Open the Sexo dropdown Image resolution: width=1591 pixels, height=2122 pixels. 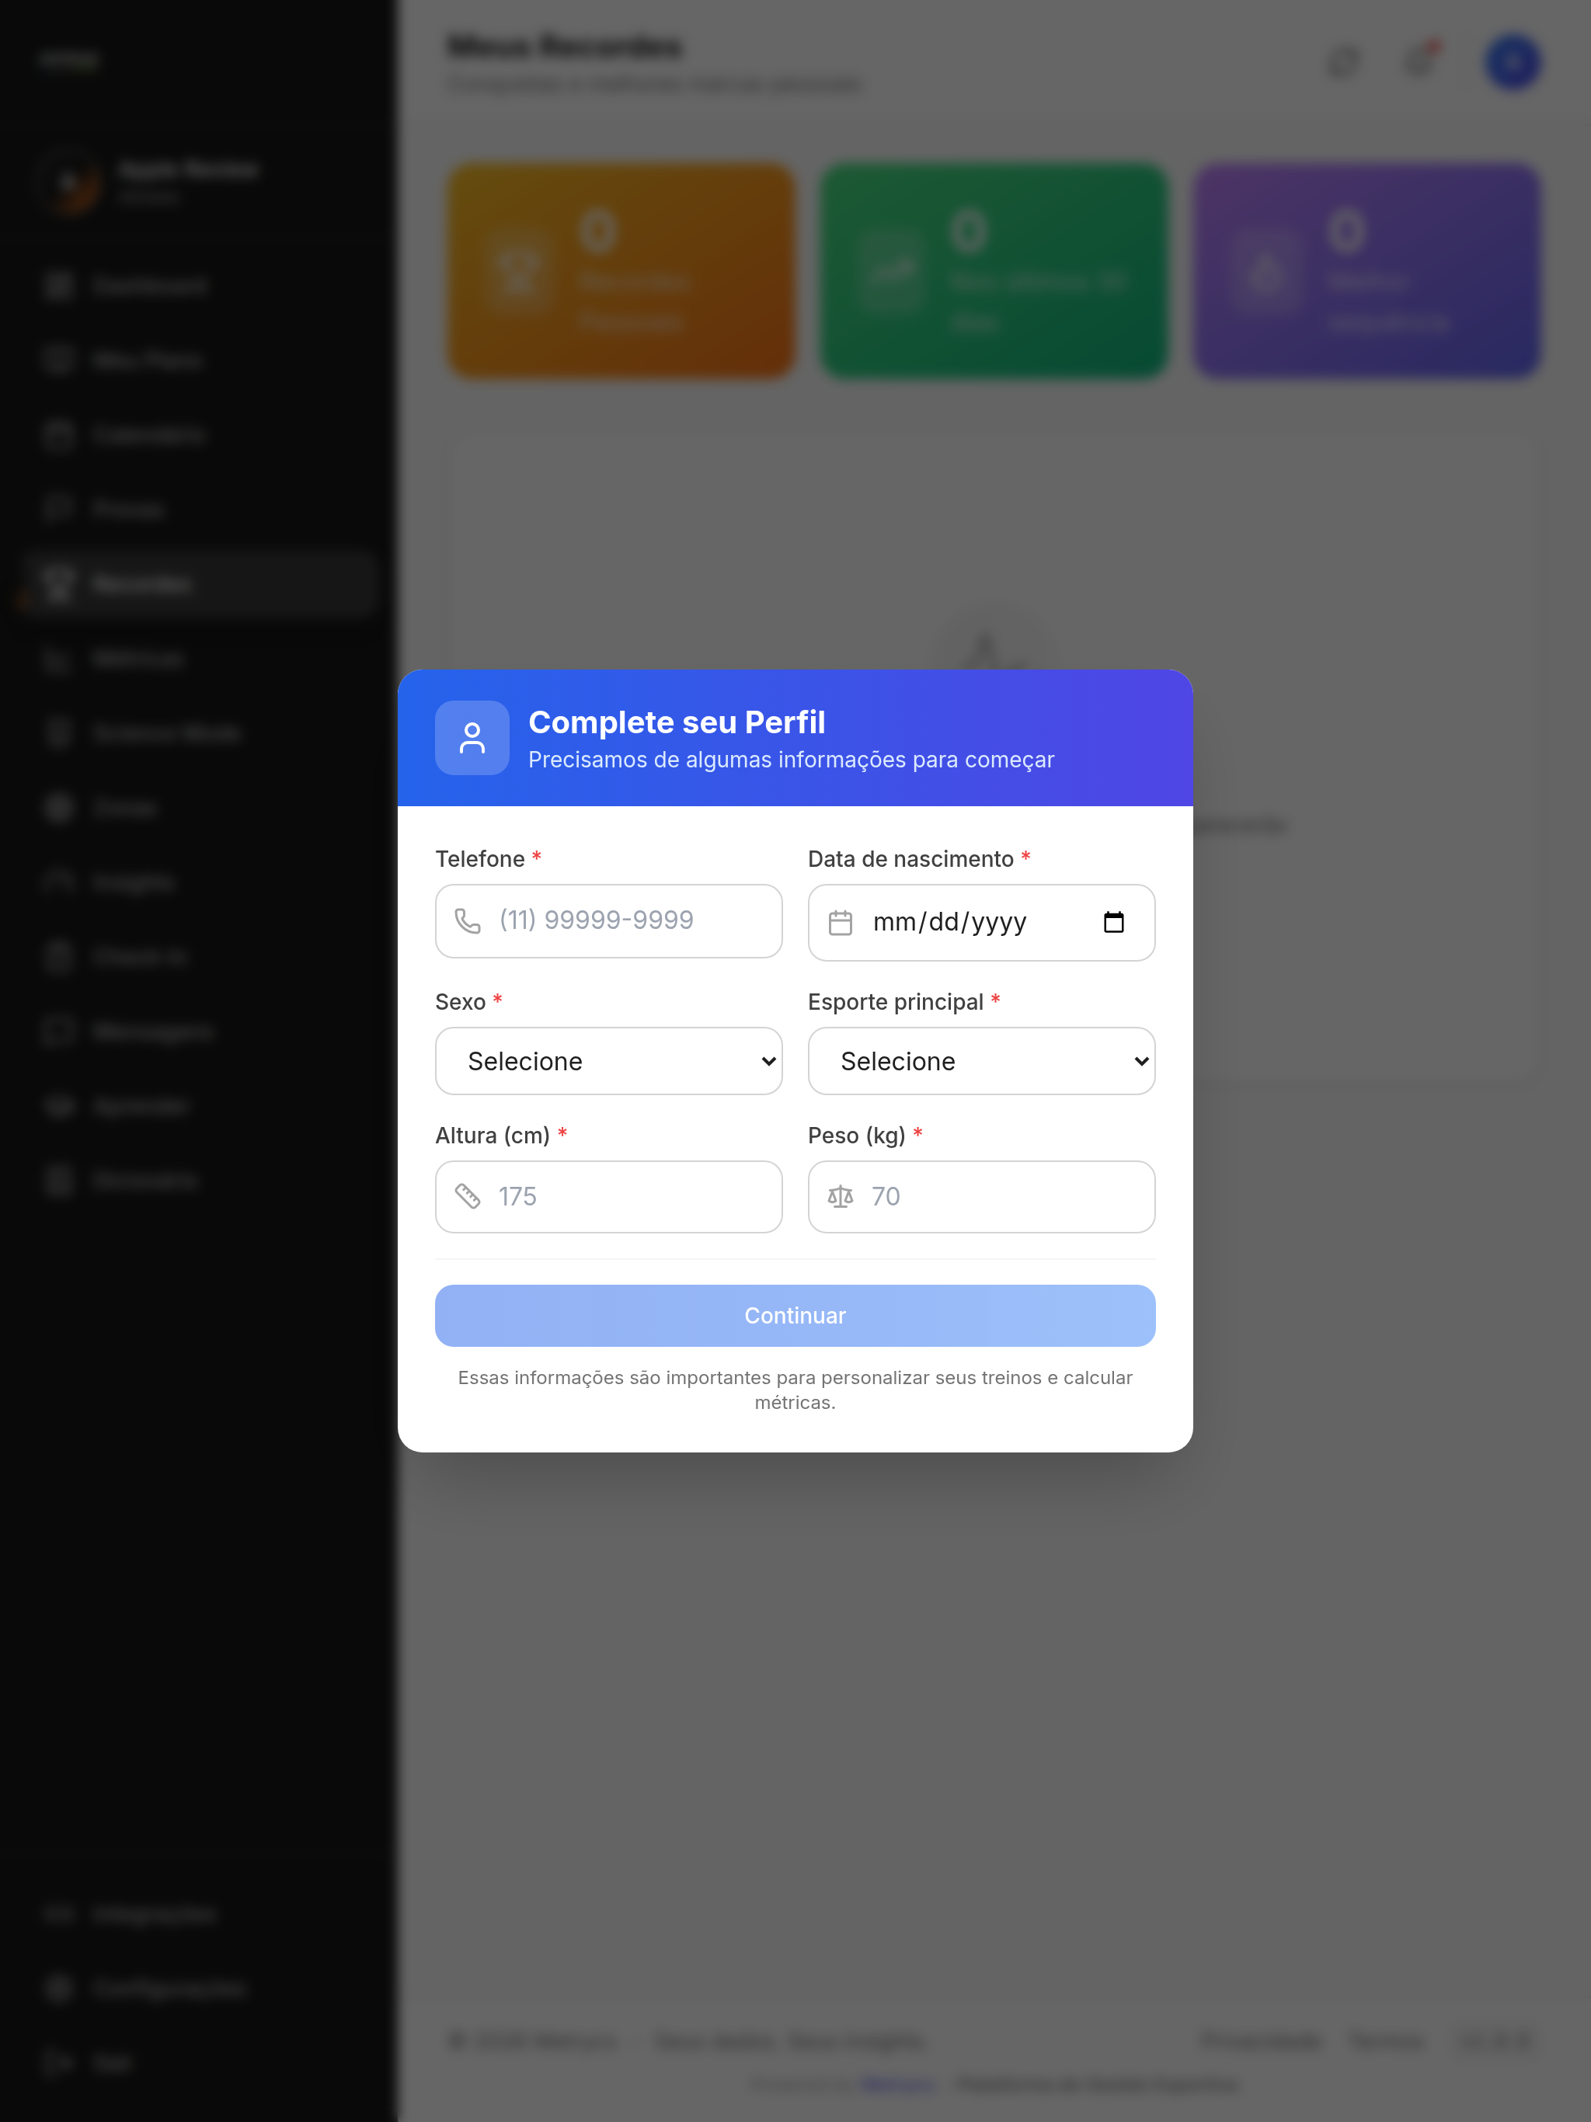tap(608, 1061)
